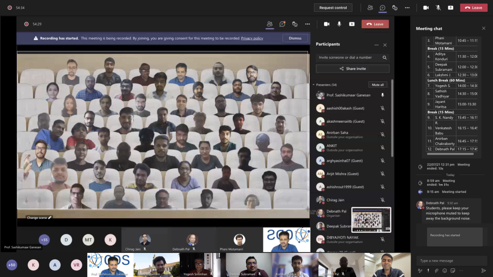Open the participants panel from top toolbar
Viewport: 493px width, 277px height.
pyautogui.click(x=370, y=8)
